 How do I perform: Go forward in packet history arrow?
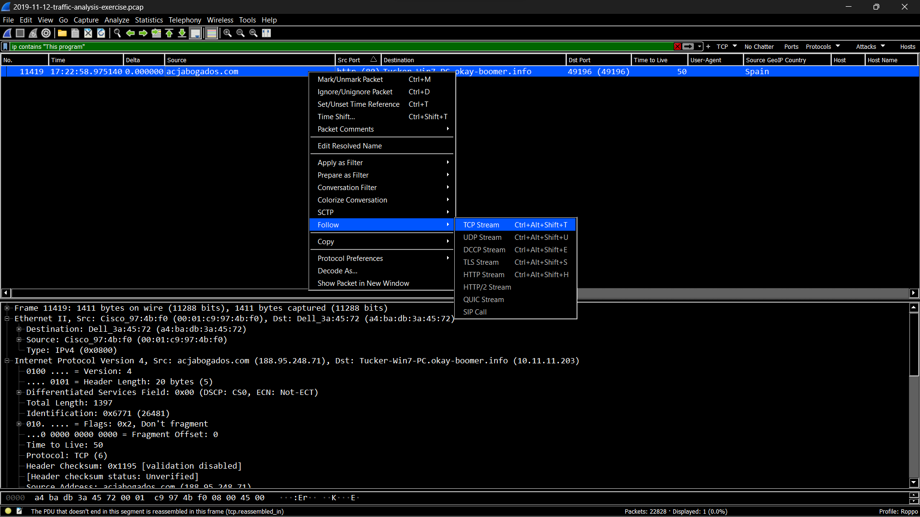pyautogui.click(x=143, y=33)
